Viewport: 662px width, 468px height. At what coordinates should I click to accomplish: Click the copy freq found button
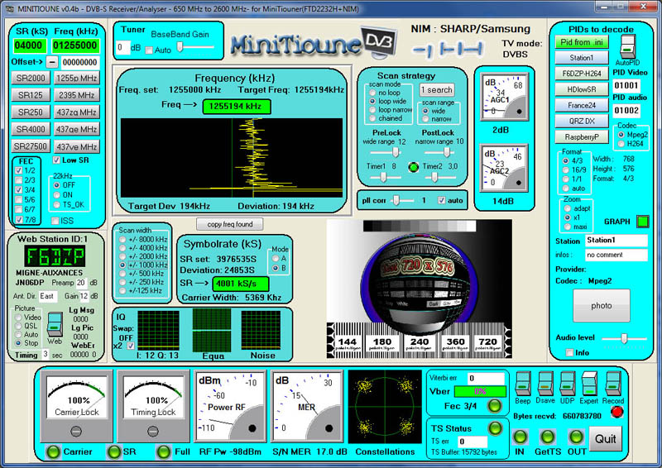[x=230, y=224]
